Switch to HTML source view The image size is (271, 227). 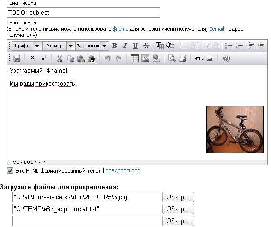click(x=199, y=59)
